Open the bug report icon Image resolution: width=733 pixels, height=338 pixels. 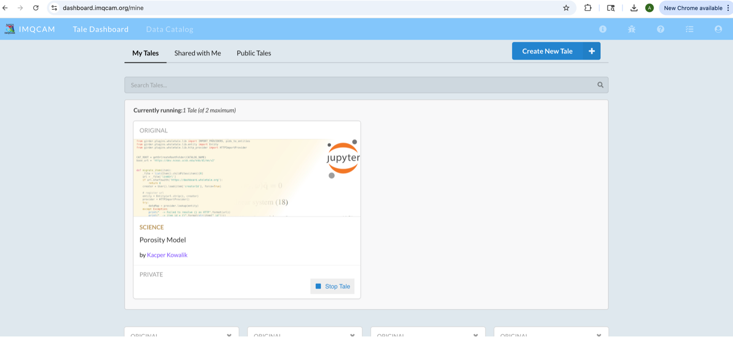pos(632,29)
